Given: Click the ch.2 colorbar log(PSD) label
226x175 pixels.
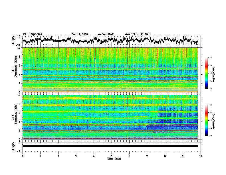Looking at the screenshot, I should [x=214, y=122].
